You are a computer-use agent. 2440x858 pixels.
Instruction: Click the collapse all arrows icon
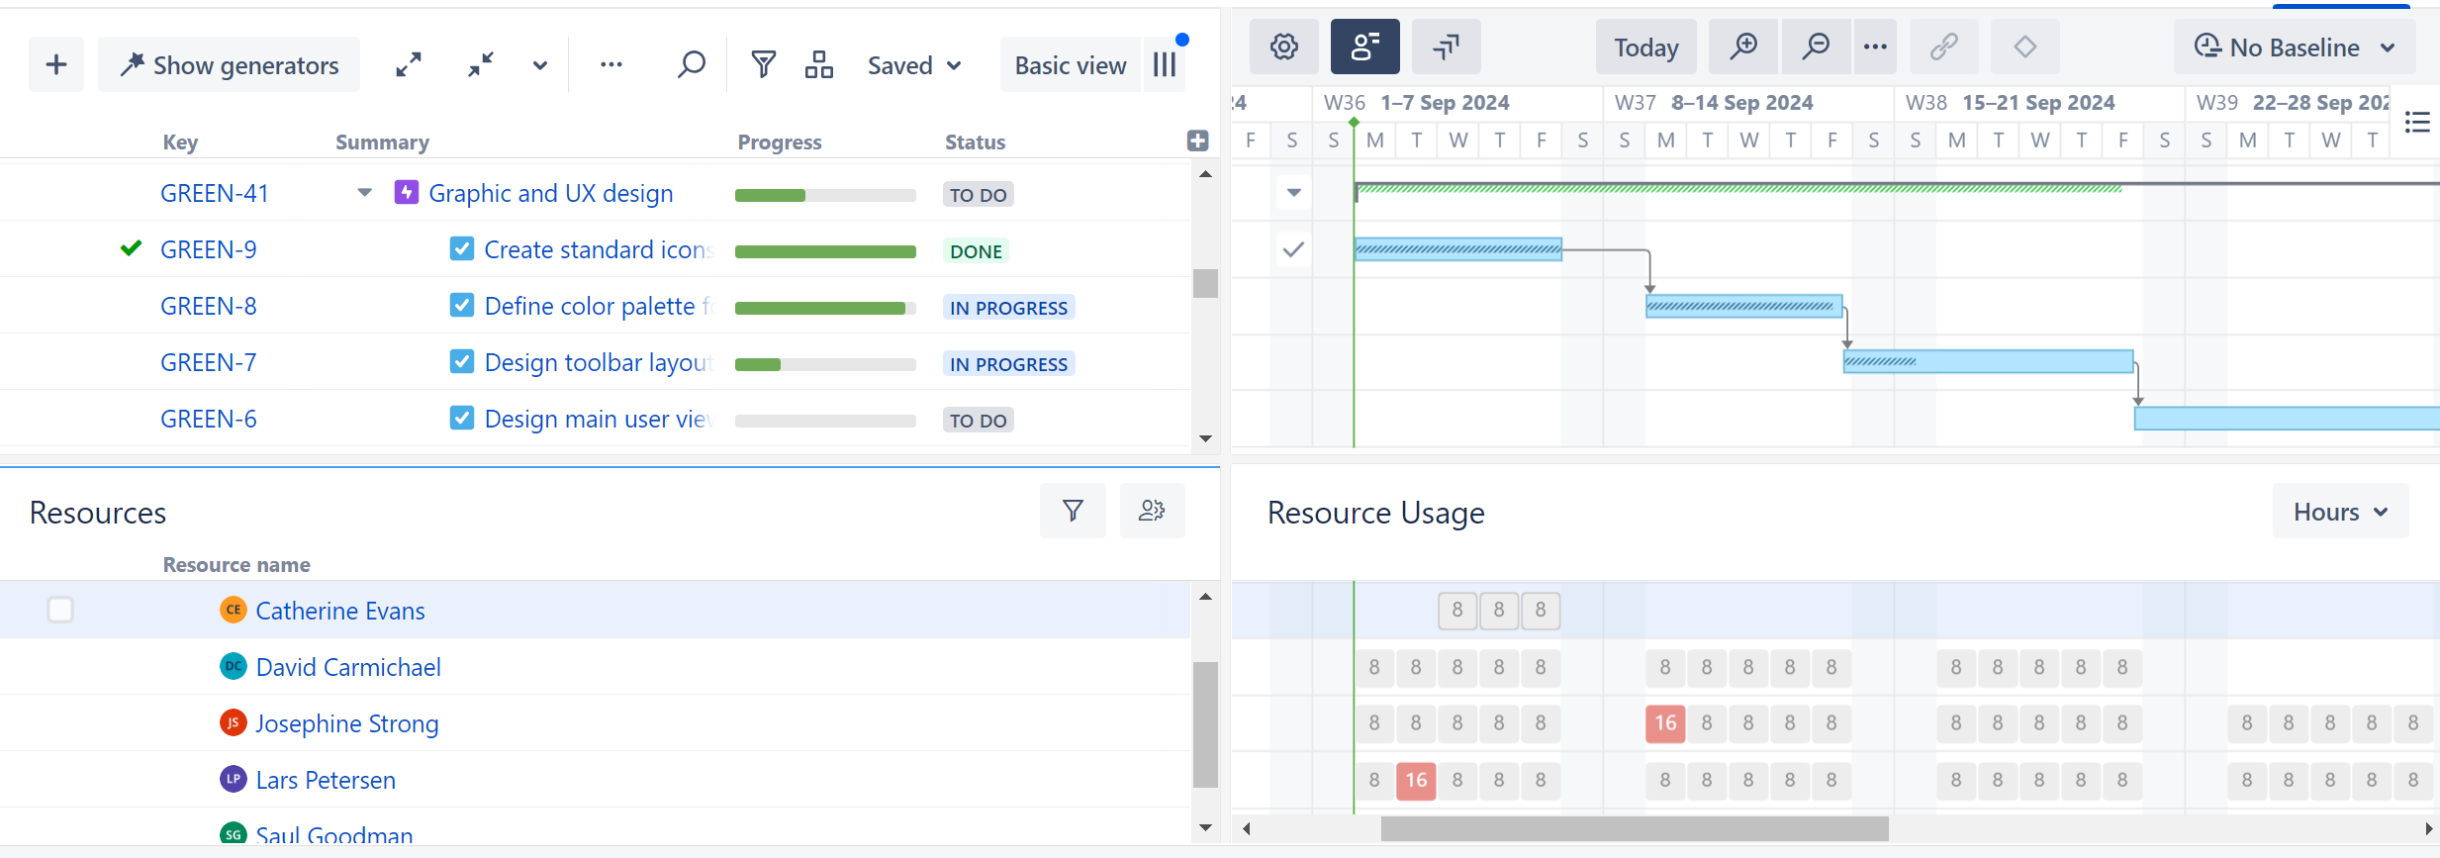click(x=481, y=65)
